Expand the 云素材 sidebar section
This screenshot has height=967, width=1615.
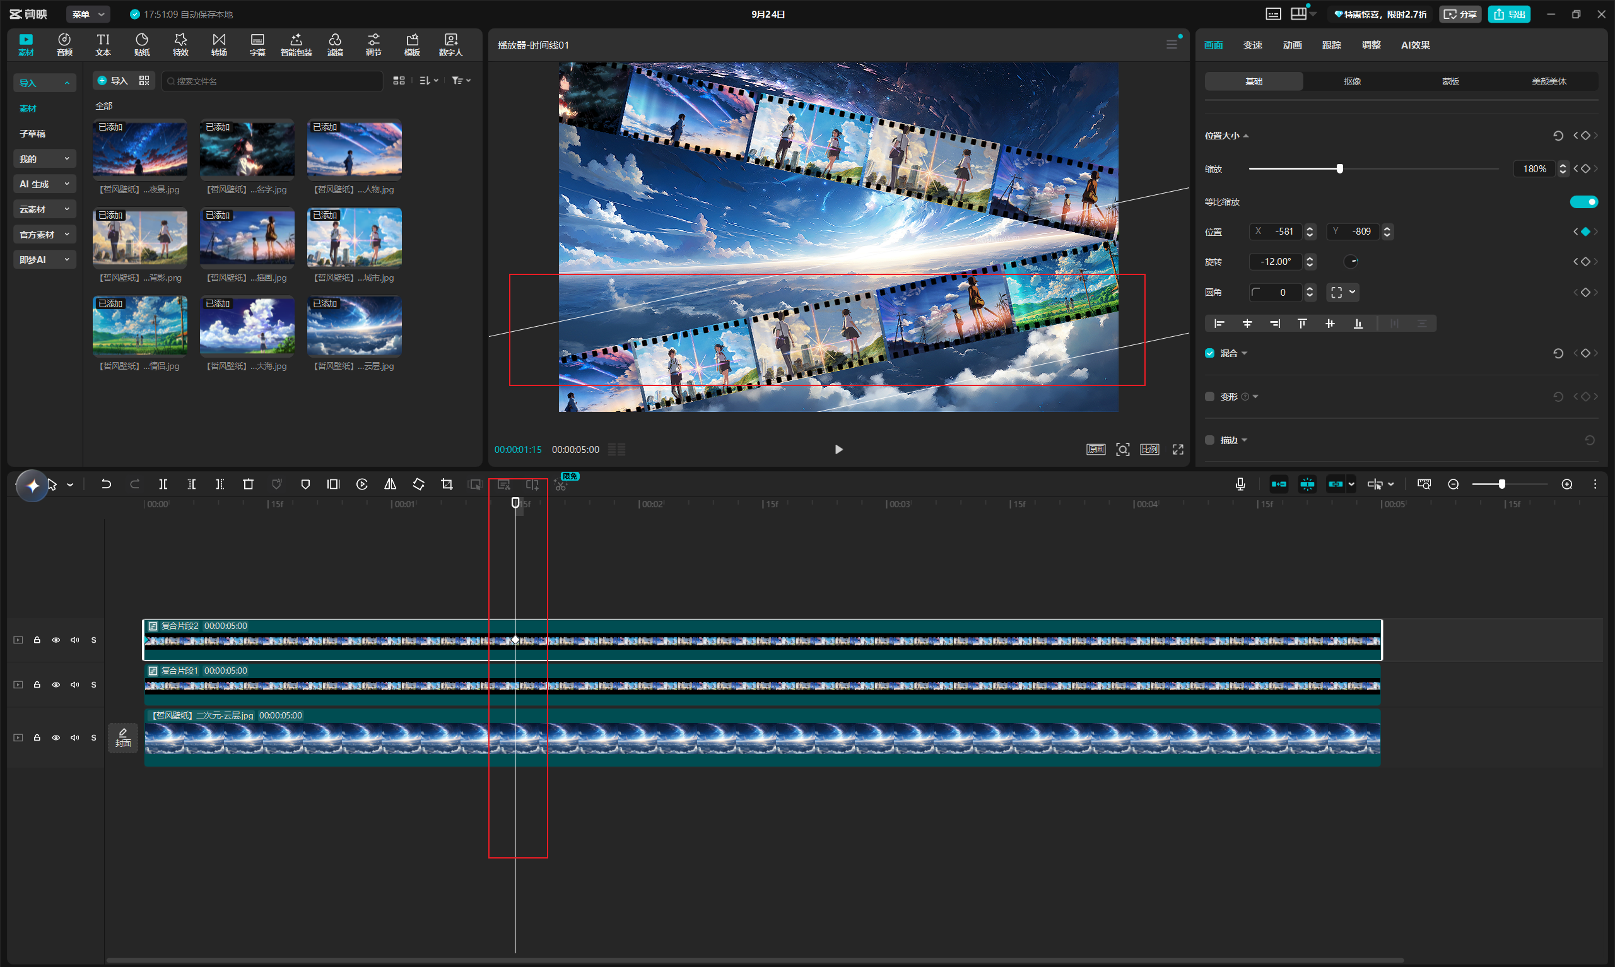[44, 209]
